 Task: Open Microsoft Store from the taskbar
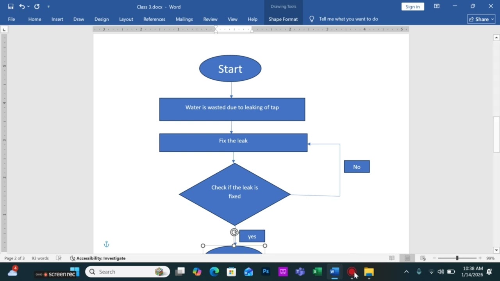[231, 272]
